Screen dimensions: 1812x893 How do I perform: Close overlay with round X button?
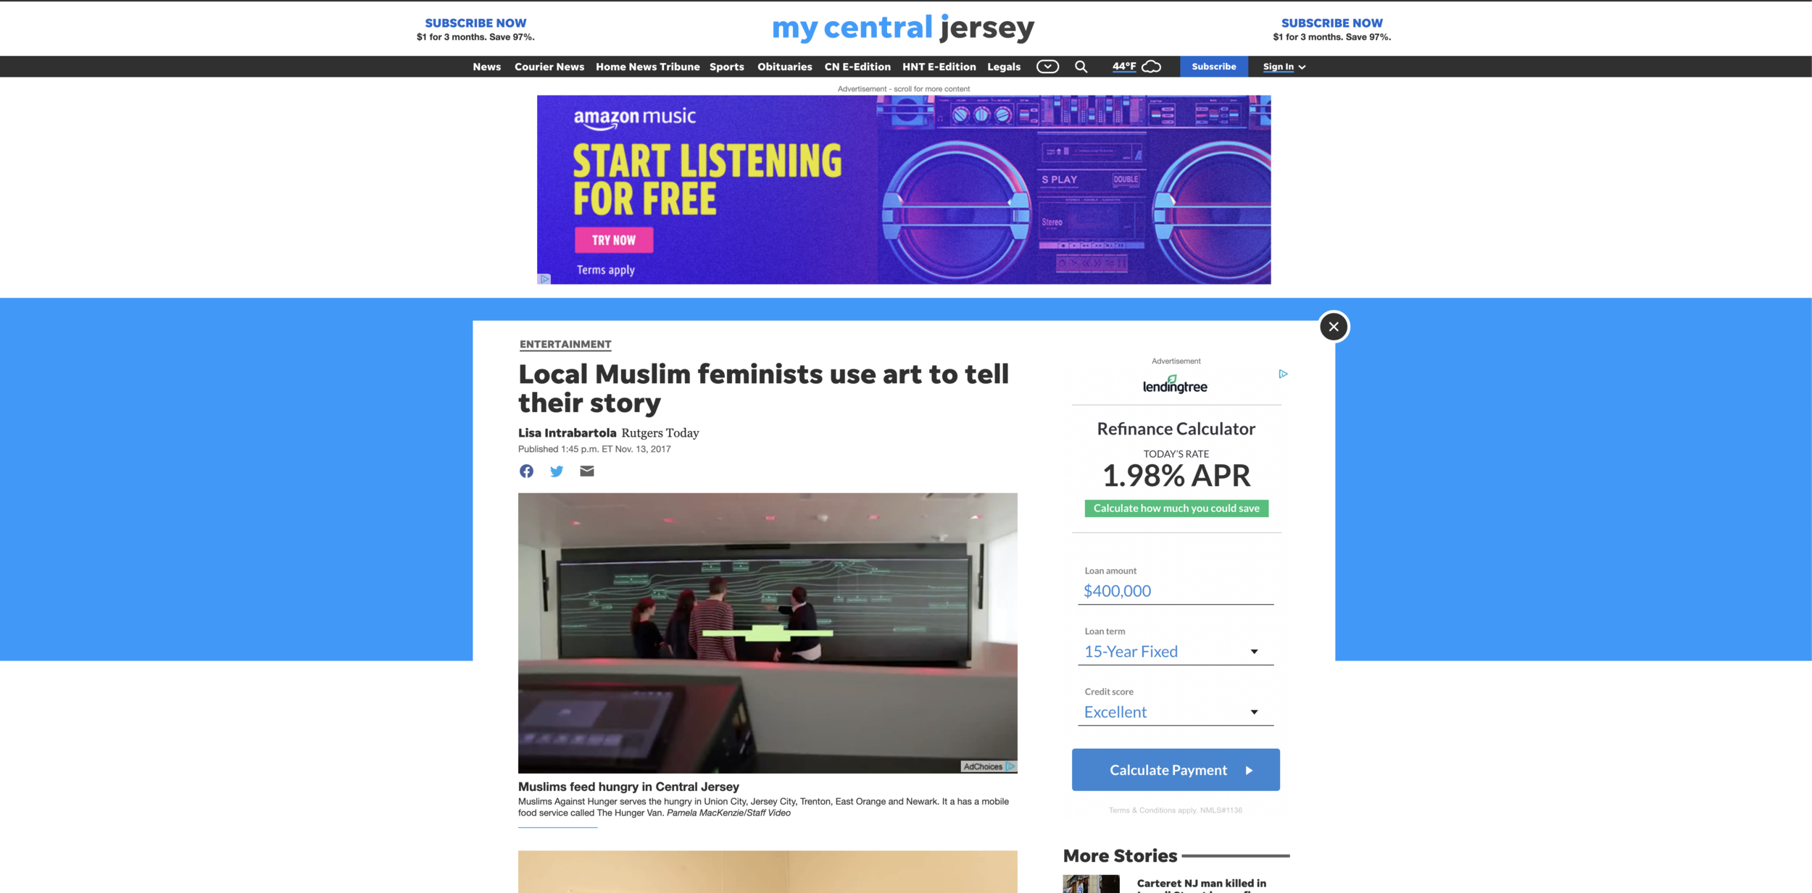click(x=1334, y=327)
